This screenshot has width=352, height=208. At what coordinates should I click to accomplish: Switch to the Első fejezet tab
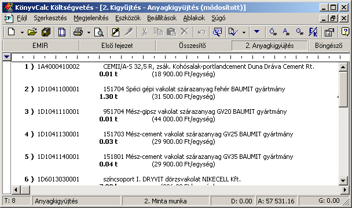click(x=117, y=46)
